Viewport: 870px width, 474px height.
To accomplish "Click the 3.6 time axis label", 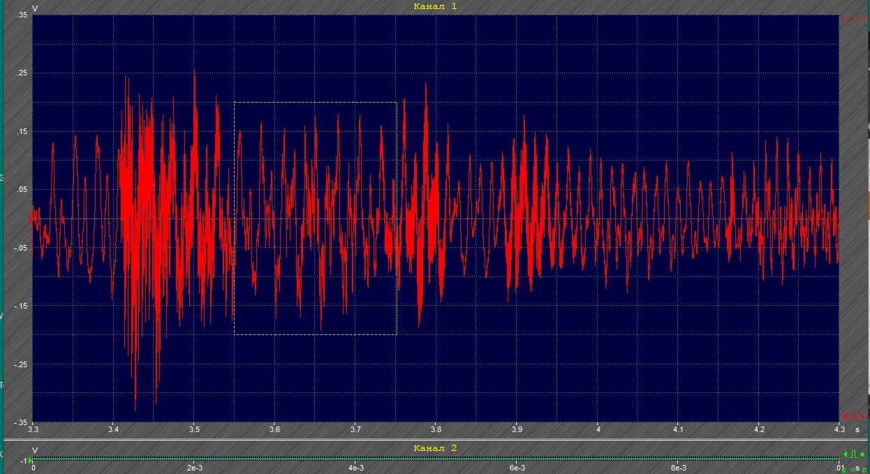I will click(275, 429).
